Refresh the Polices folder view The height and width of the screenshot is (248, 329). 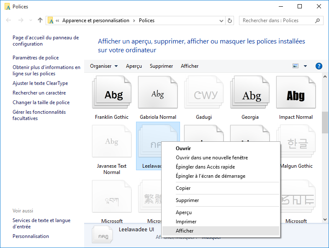(230, 20)
